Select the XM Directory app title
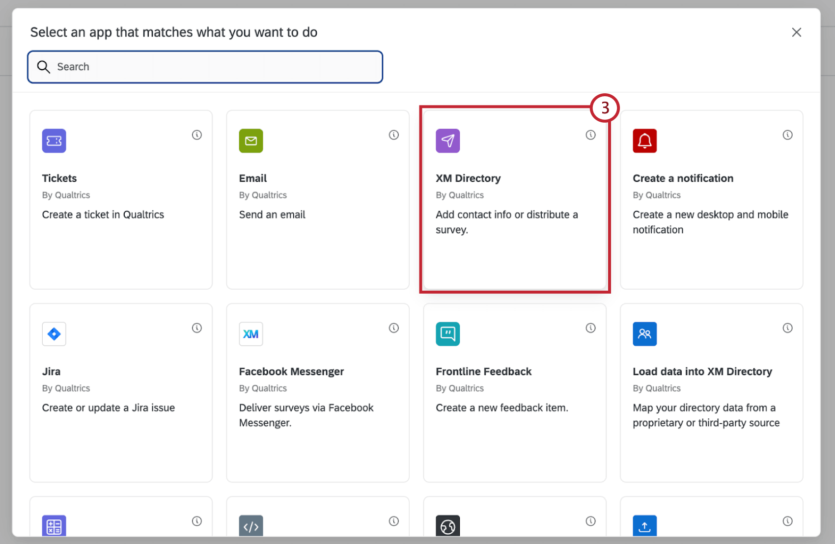This screenshot has height=544, width=835. coord(469,178)
